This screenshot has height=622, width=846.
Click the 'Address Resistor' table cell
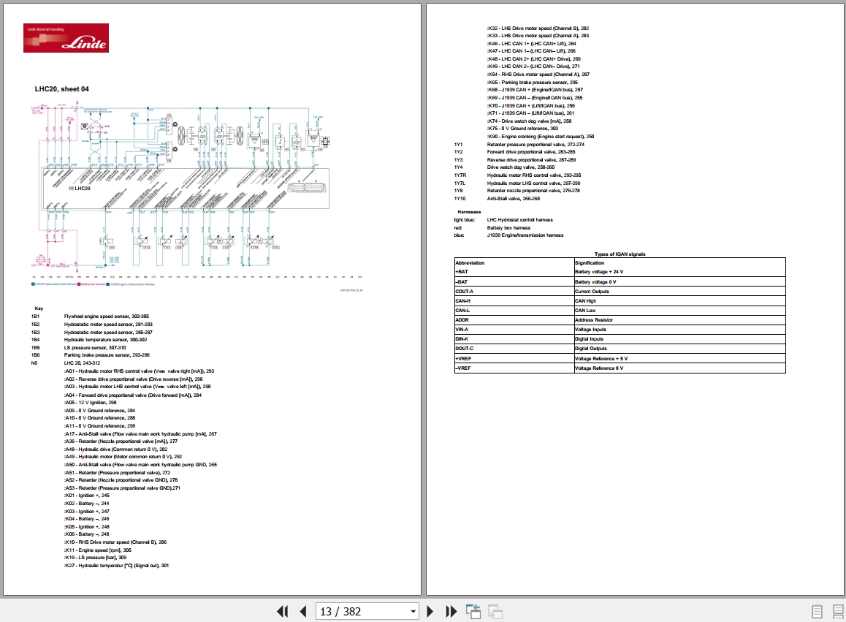[x=680, y=319]
